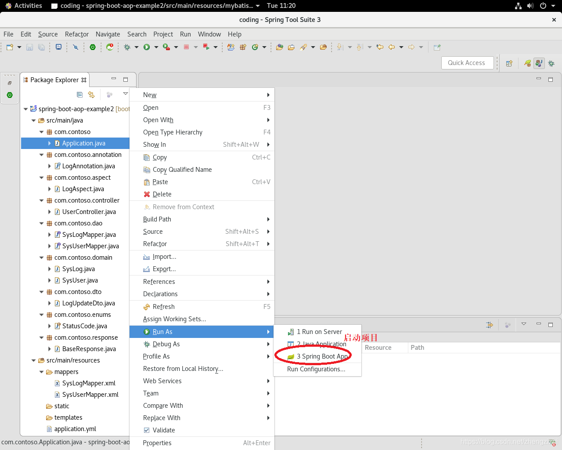Toggle the Pin Editor toolbar icon
Screen dimensions: 562x450
(437, 47)
